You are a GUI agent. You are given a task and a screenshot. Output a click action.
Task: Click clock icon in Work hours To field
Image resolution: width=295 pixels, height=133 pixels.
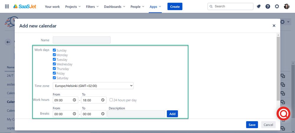click(103, 100)
